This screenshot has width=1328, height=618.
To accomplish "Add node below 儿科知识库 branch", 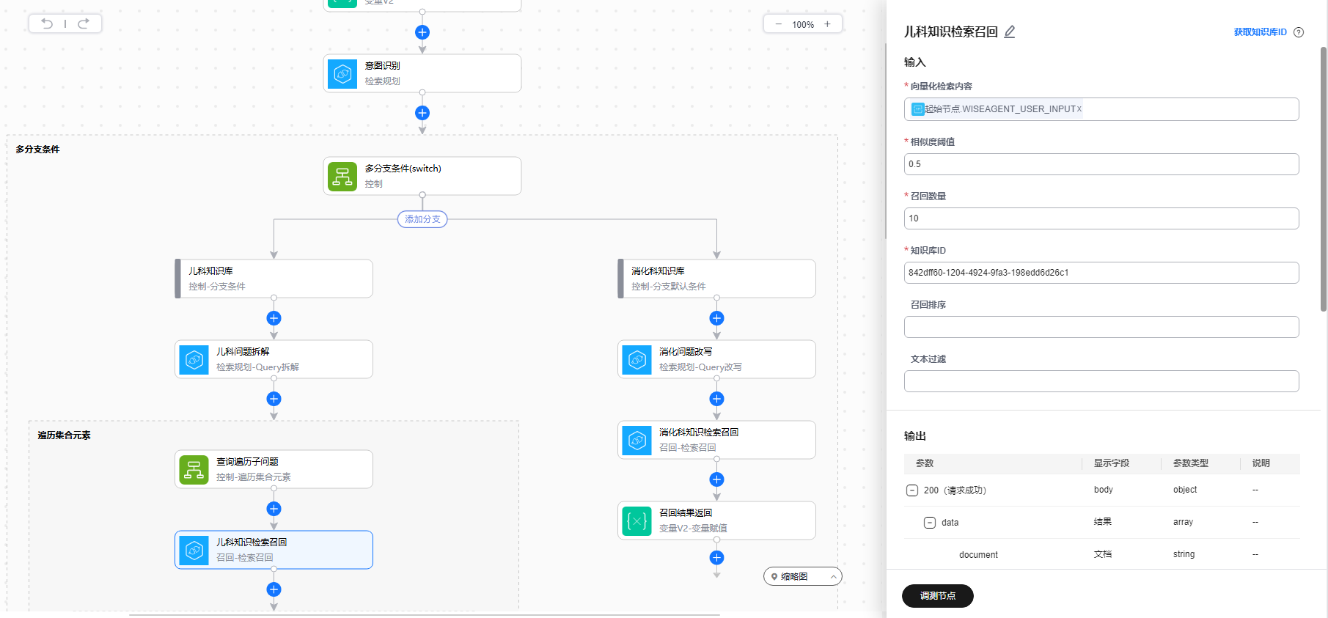I will coord(274,318).
